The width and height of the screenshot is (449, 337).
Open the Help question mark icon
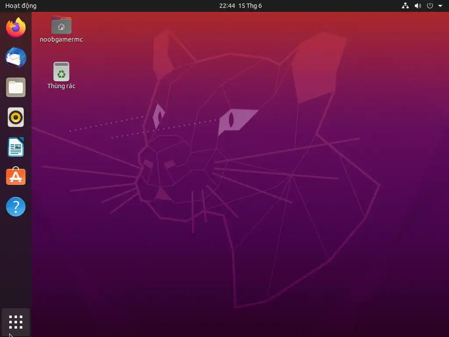[x=16, y=207]
